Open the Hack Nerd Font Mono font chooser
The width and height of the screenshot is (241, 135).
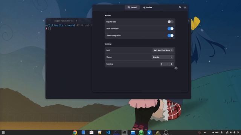163,50
